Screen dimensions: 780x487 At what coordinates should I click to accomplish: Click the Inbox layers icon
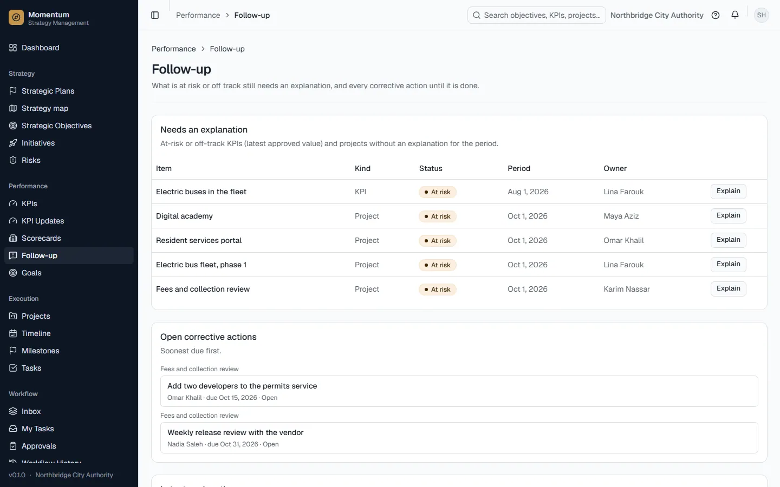(13, 411)
